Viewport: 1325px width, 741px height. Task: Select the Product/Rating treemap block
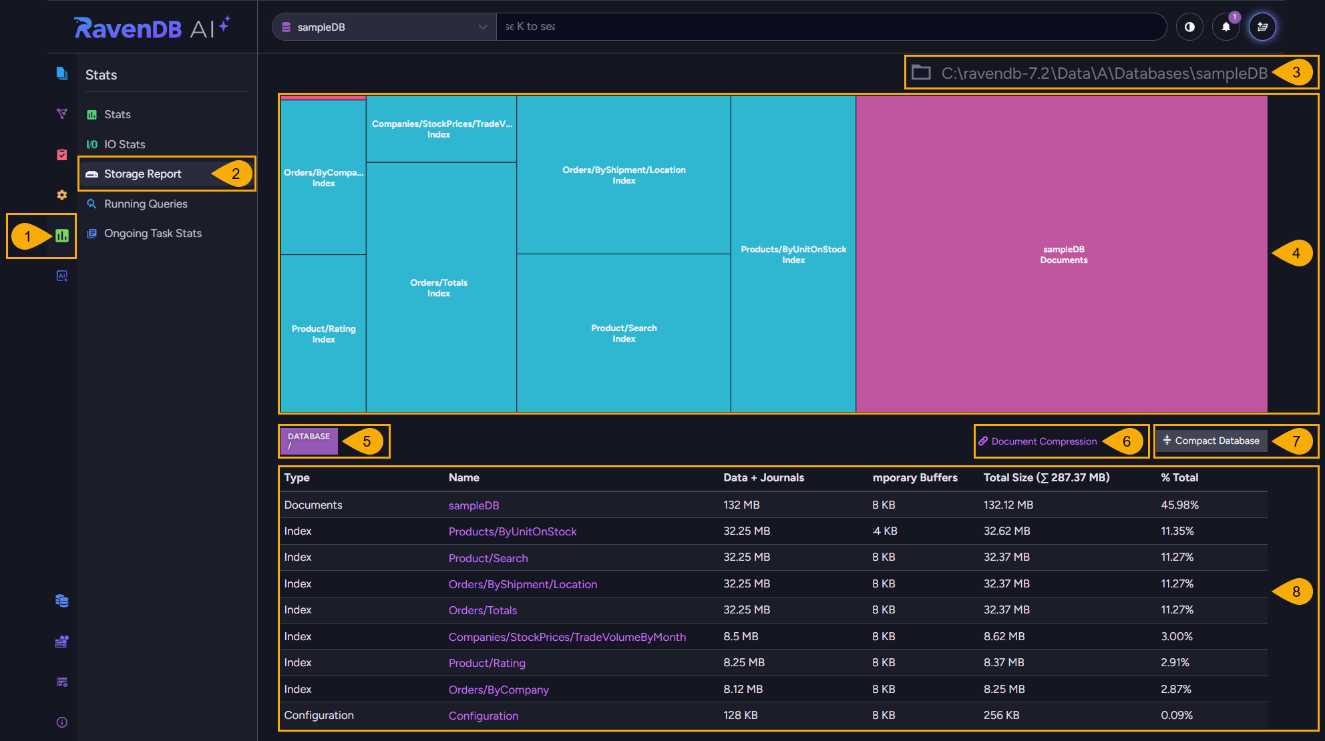pos(323,334)
